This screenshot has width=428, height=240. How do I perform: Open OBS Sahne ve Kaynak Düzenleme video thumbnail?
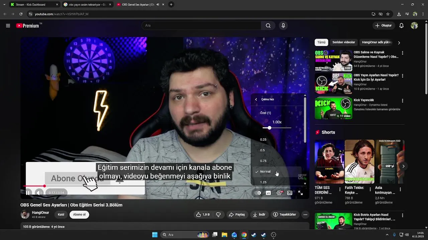(333, 61)
